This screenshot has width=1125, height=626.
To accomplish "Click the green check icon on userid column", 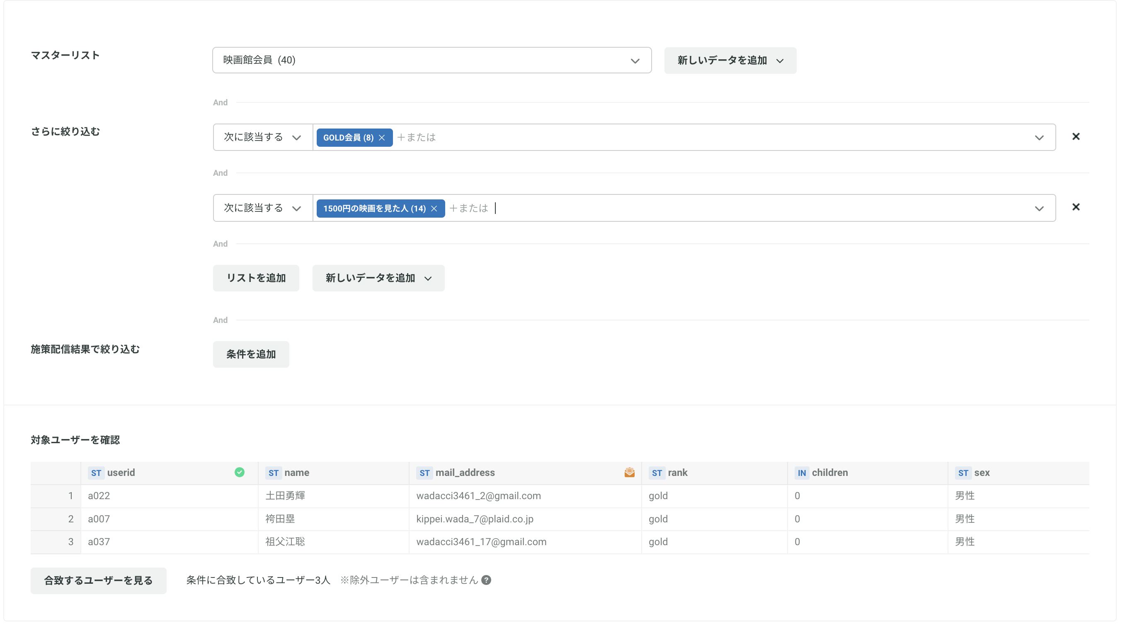I will click(x=239, y=472).
